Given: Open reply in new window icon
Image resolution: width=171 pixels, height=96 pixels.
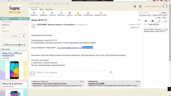Looking at the screenshot, I should [111, 72].
